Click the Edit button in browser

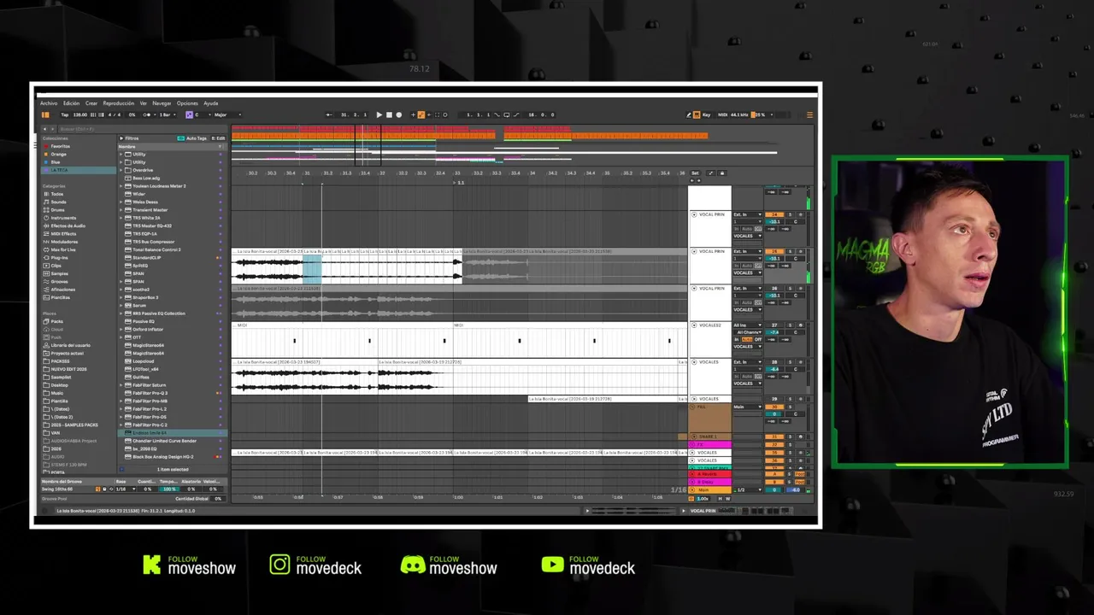pyautogui.click(x=218, y=138)
